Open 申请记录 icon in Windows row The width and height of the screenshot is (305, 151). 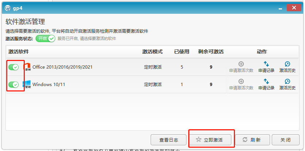266,82
